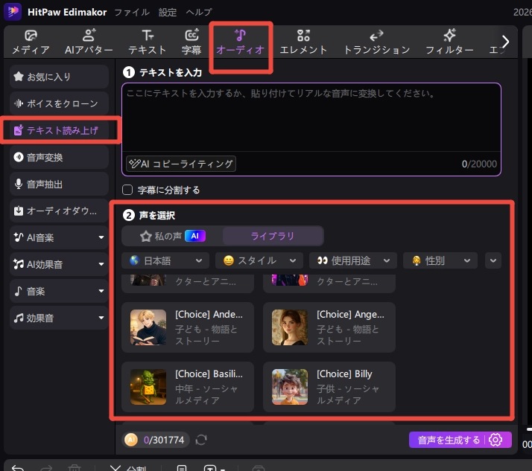532x471 pixels.
Task: Open the 日本語 language dropdown
Action: tap(165, 260)
